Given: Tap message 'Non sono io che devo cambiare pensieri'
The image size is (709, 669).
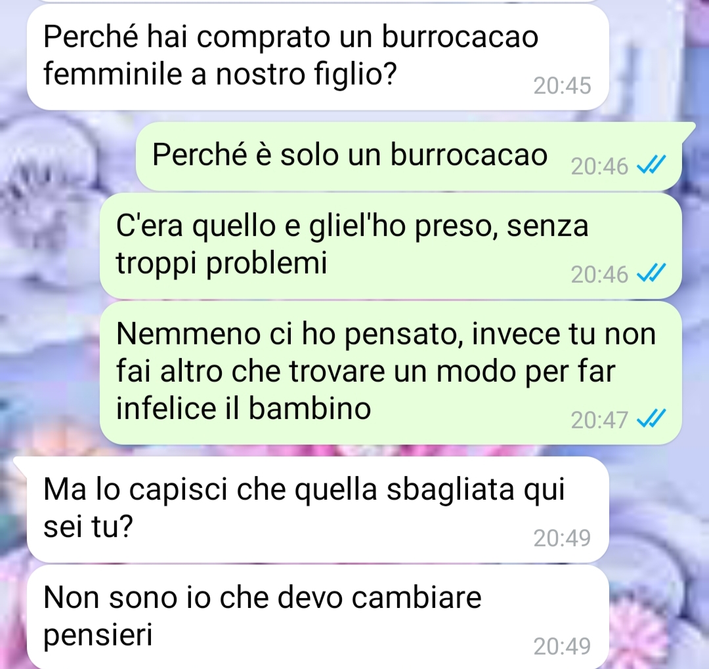Looking at the screenshot, I should coord(318,617).
